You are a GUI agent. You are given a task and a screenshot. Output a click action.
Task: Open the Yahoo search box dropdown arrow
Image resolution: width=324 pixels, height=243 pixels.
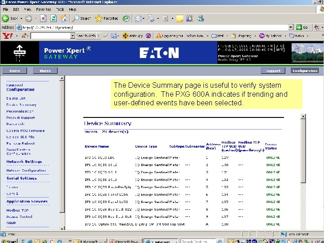pos(72,36)
